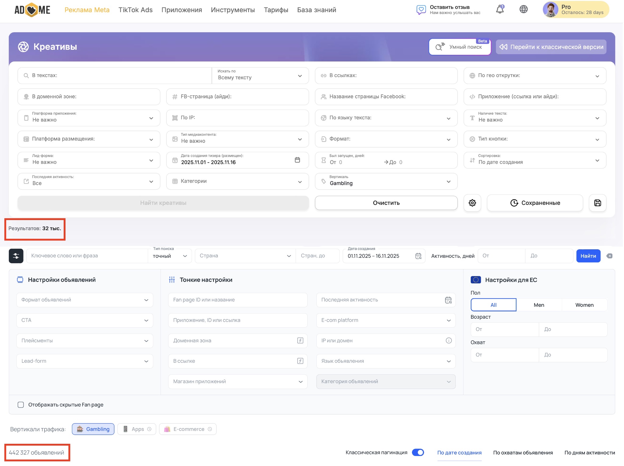Image resolution: width=624 pixels, height=466 pixels.
Task: Switch to По охватам объявления tab
Action: tap(523, 453)
